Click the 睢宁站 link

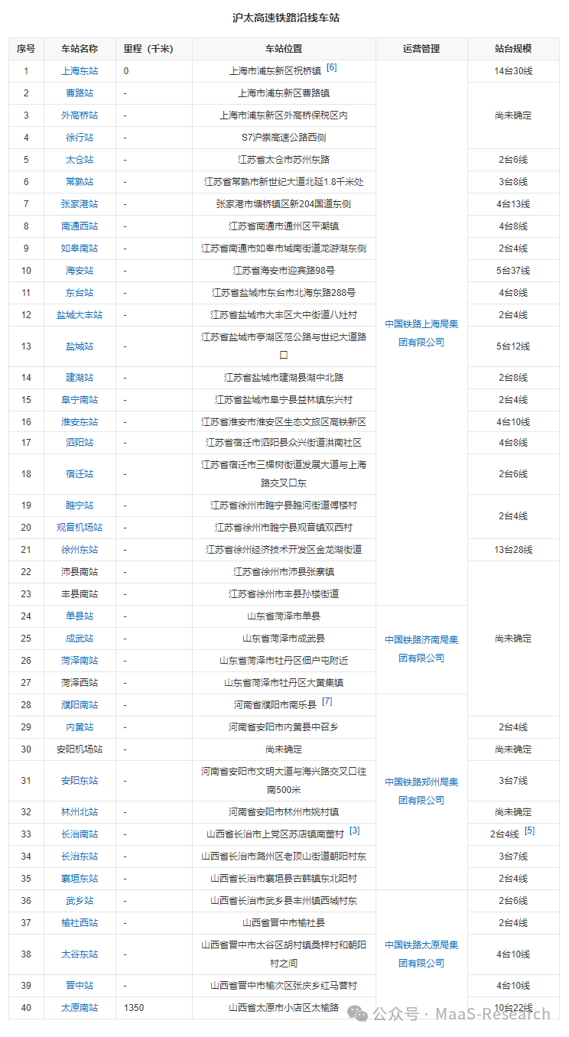tap(80, 505)
